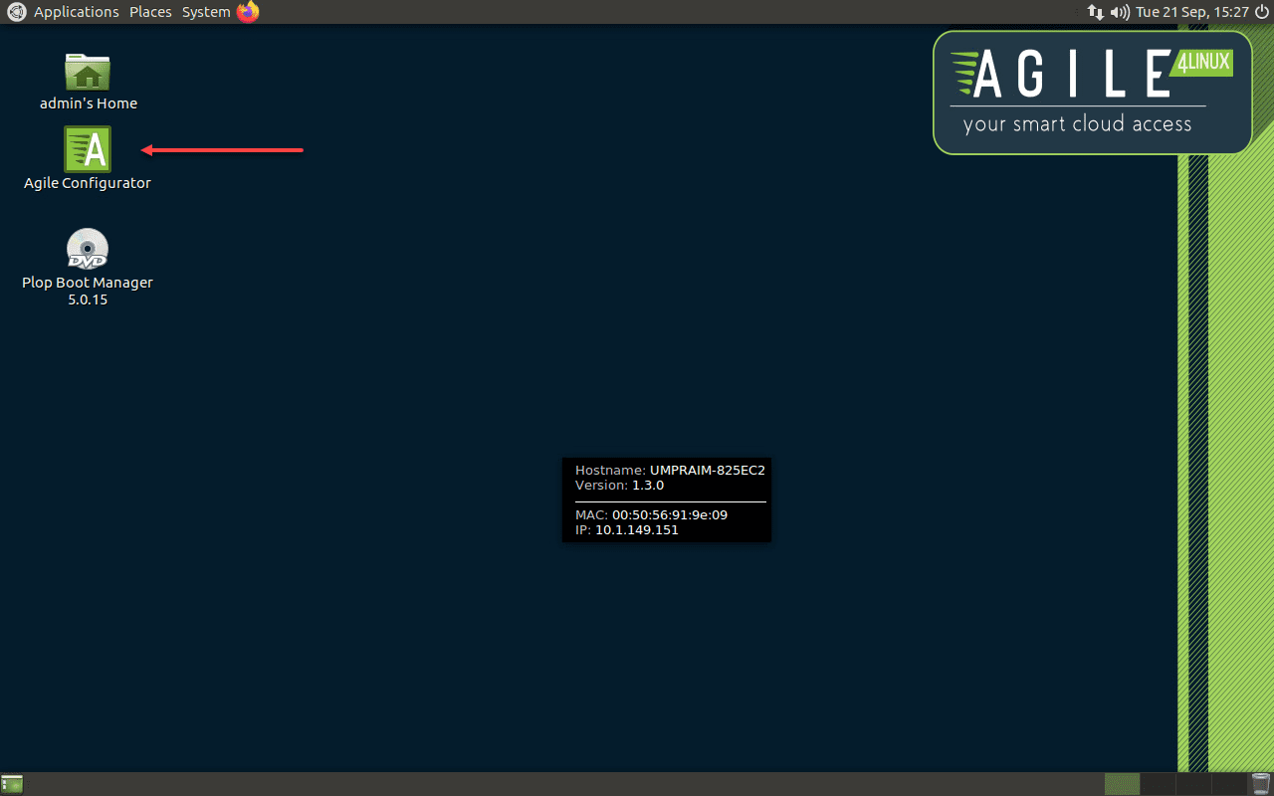Open the network connections indicator

[x=1095, y=12]
